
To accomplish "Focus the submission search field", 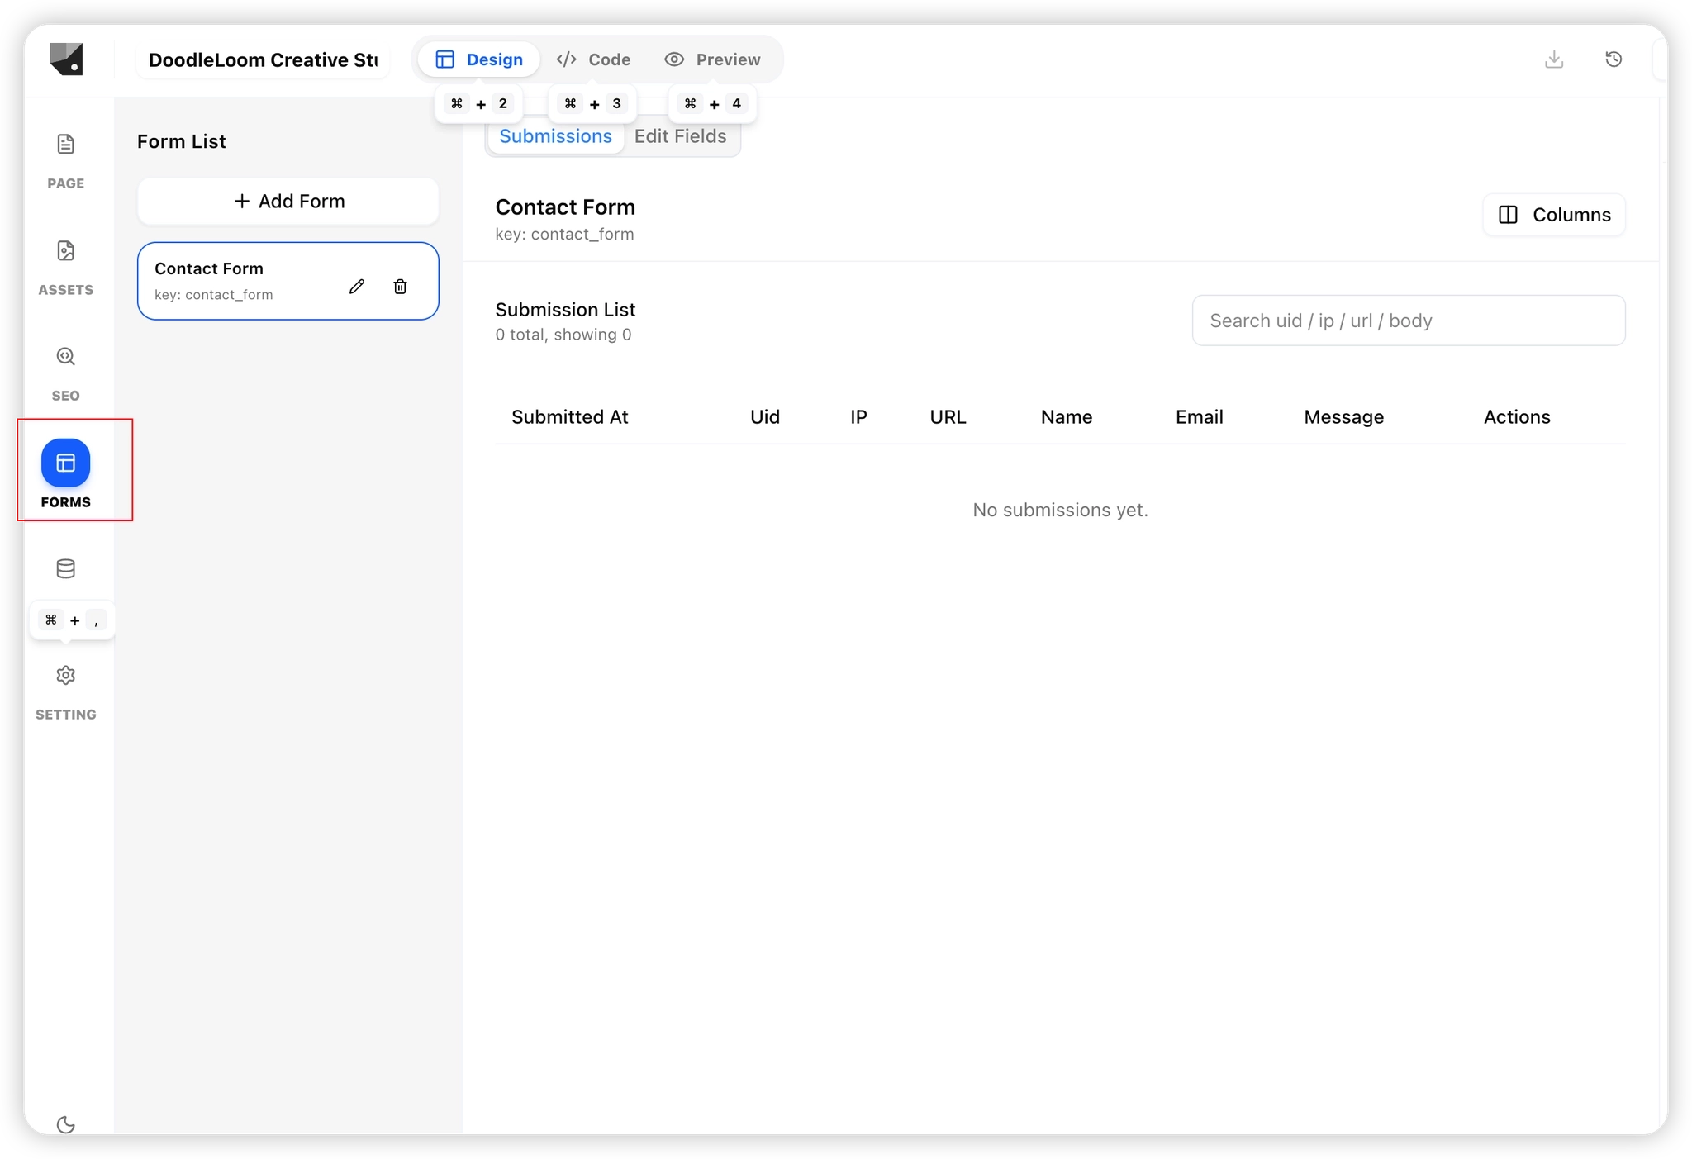I will 1408,321.
